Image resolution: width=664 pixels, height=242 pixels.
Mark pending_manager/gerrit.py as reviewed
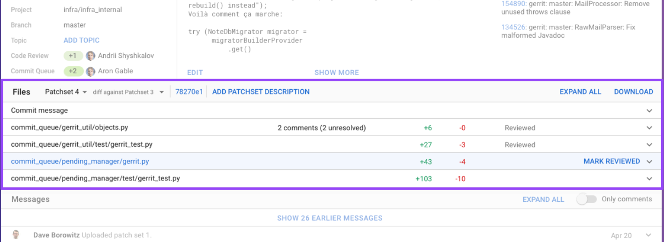click(x=611, y=161)
